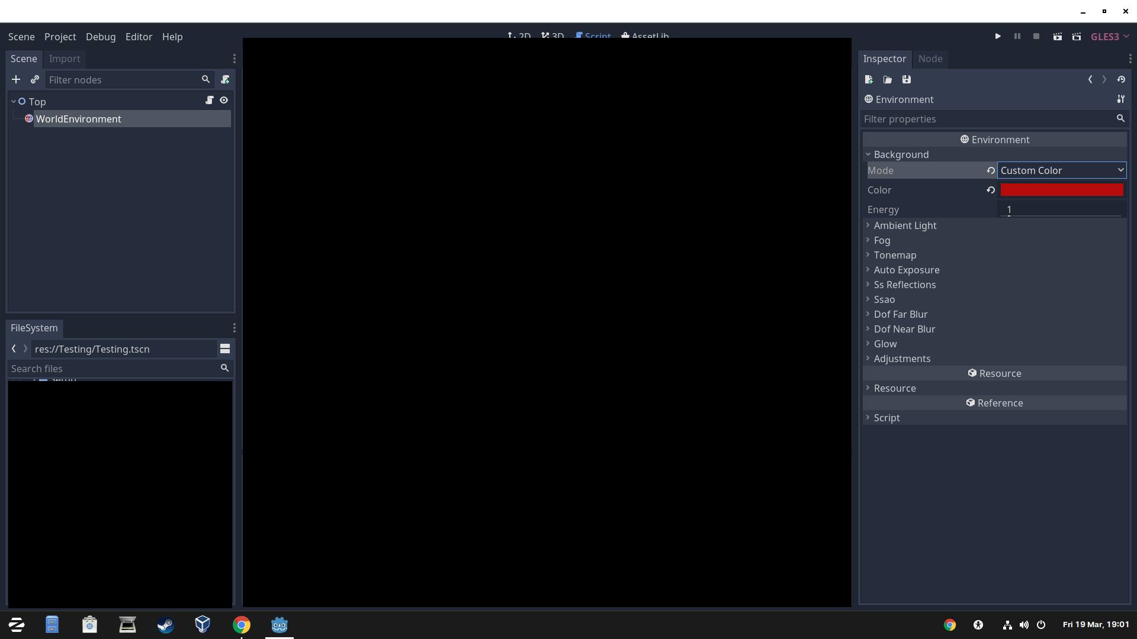
Task: Create a new resource in Inspector
Action: (x=869, y=79)
